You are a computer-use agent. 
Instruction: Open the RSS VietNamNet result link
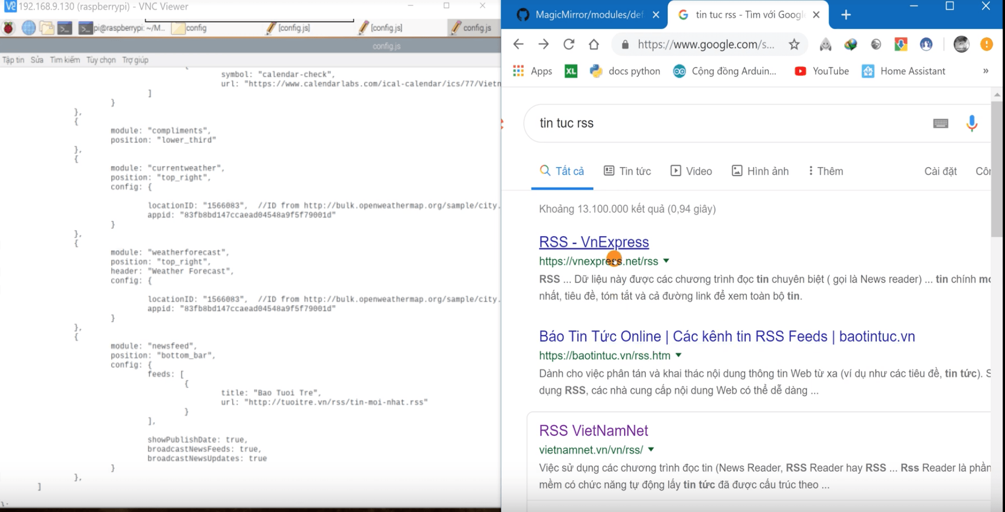coord(593,430)
